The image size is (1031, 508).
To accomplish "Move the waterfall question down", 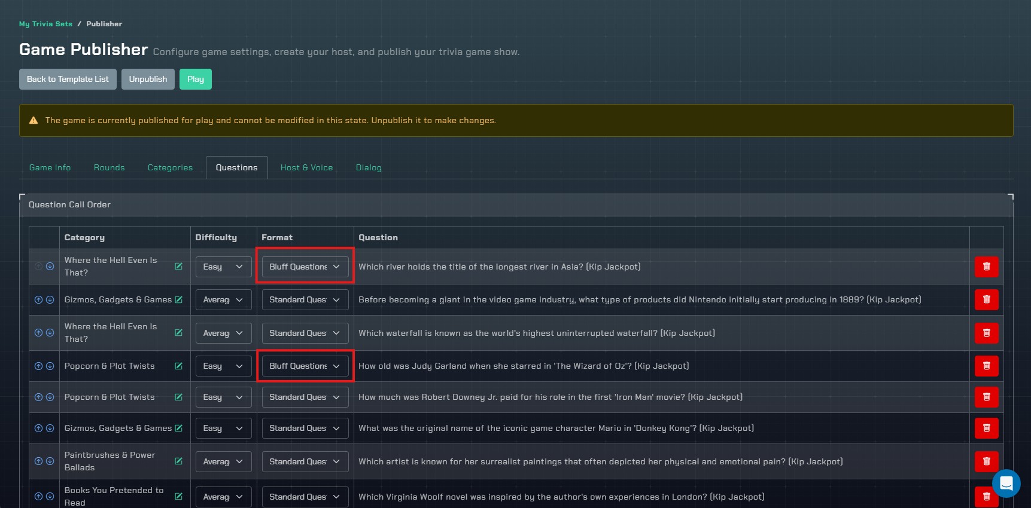I will click(50, 333).
